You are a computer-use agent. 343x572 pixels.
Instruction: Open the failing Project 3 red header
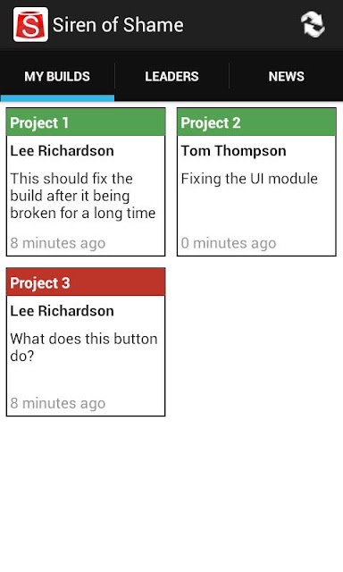coord(86,282)
